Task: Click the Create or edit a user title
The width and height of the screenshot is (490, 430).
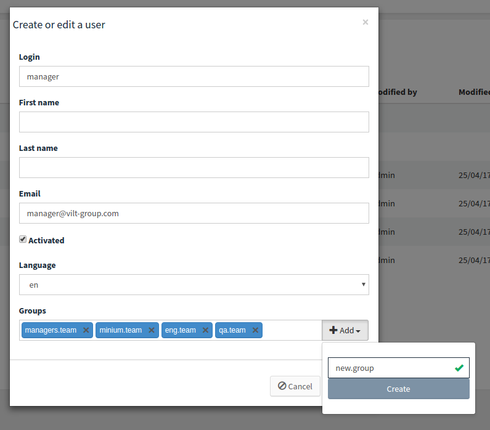Action: [59, 25]
